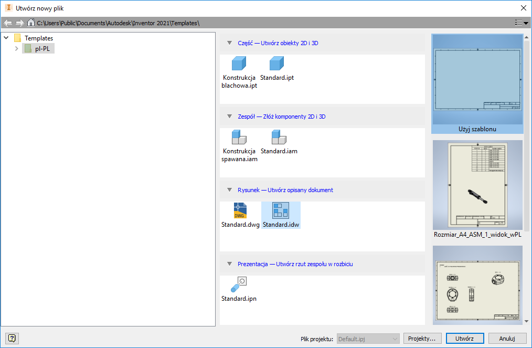Viewport: 532px width, 348px height.
Task: Click the Zespół — Złóż komponenty 2D i 3D heading
Action: [x=282, y=117]
